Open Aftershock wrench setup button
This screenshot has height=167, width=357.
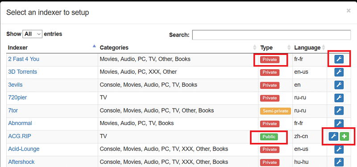[x=339, y=162]
